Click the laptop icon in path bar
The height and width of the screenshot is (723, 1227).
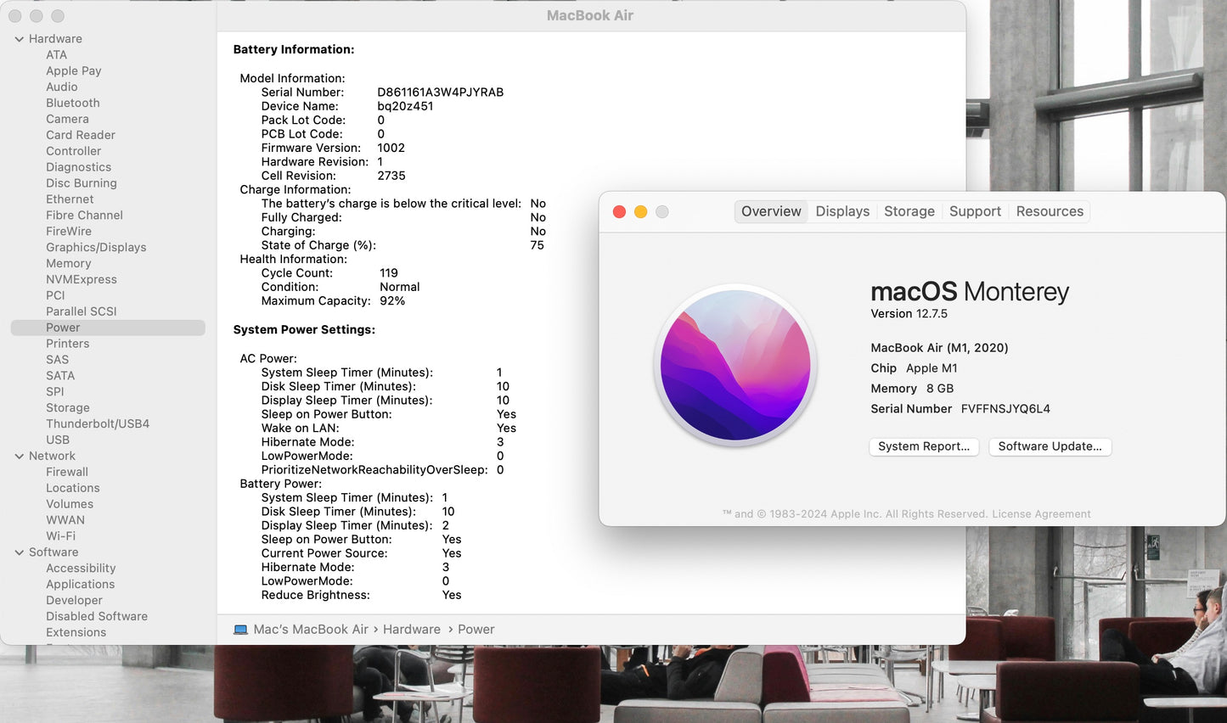[240, 630]
